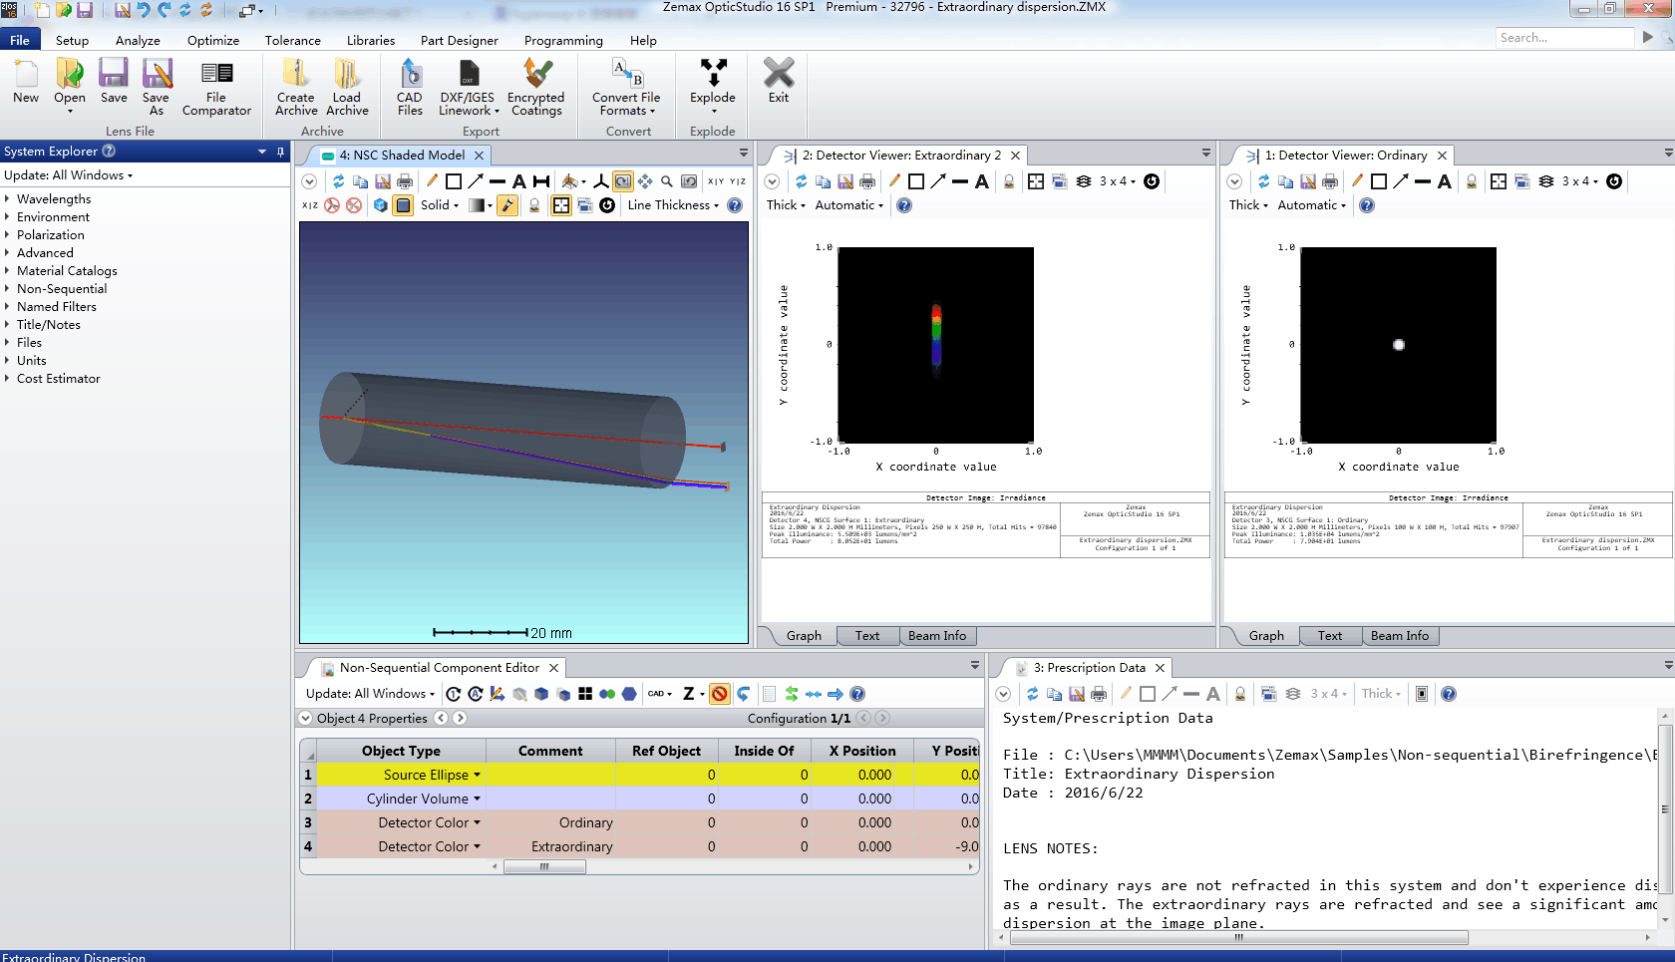Open Source Ellipse object type dropdown

pos(477,775)
